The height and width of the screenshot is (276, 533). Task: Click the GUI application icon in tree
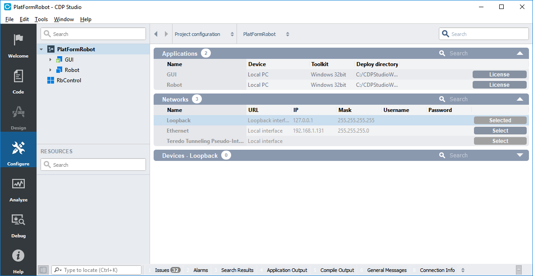coord(59,60)
